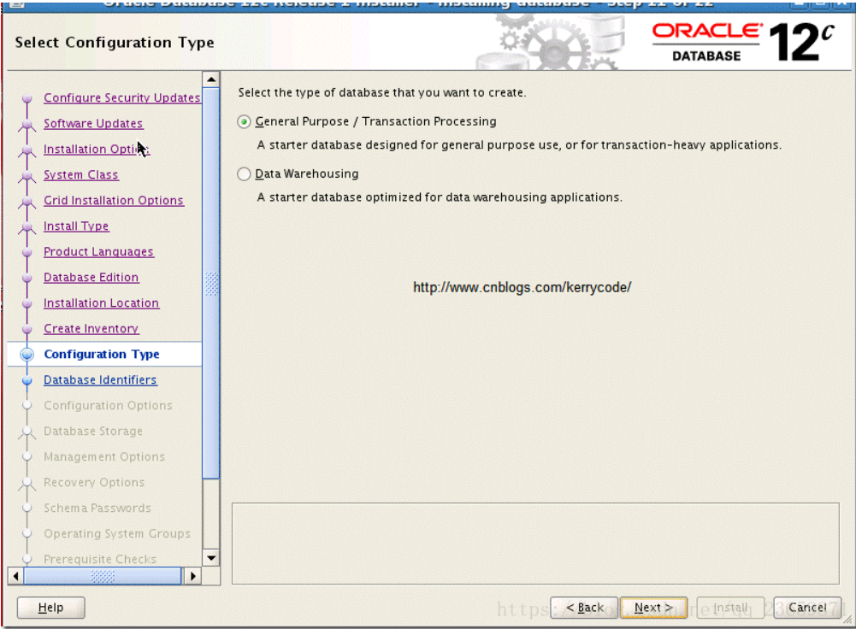Jump to Database Edition step
Image resolution: width=856 pixels, height=629 pixels.
tap(92, 277)
